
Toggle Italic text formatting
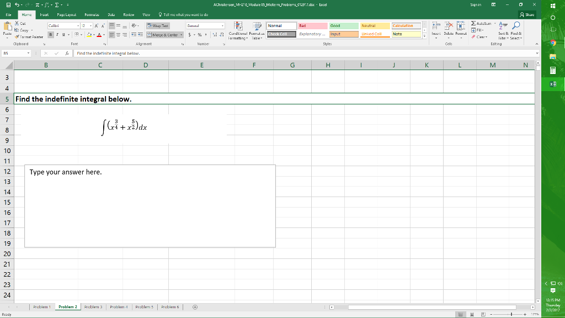click(x=57, y=34)
